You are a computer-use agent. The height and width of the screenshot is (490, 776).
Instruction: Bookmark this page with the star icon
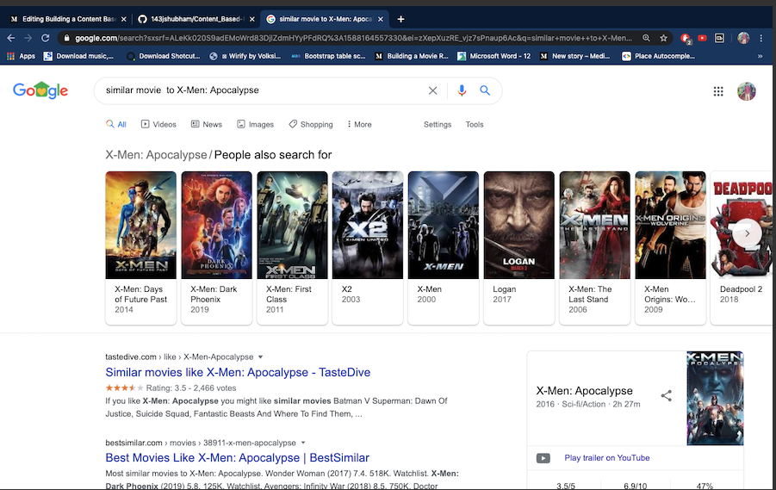point(664,38)
